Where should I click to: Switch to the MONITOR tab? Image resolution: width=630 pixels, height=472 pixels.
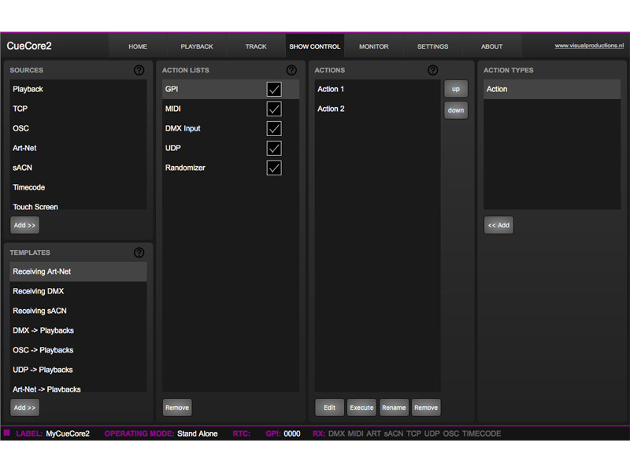pos(373,46)
